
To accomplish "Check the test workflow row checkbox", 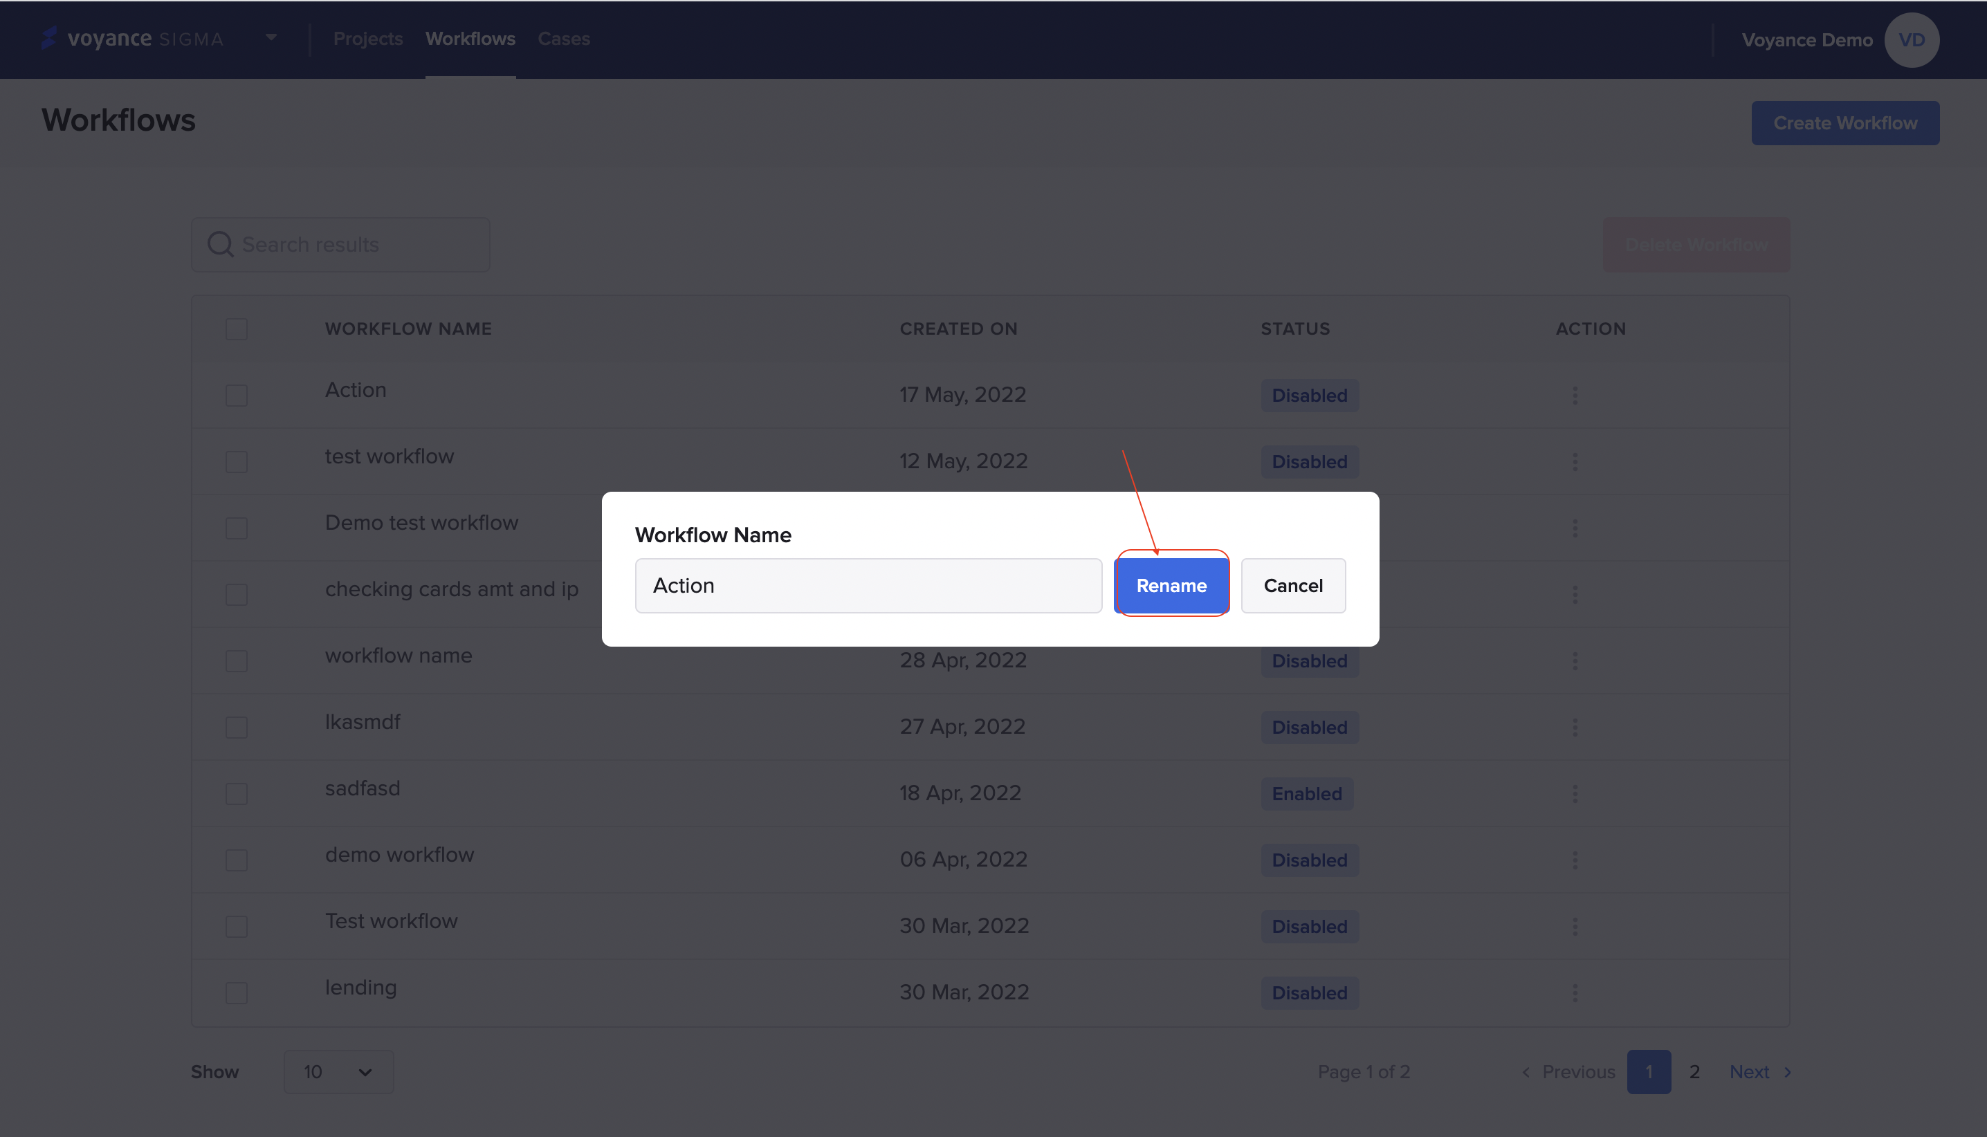I will (236, 461).
